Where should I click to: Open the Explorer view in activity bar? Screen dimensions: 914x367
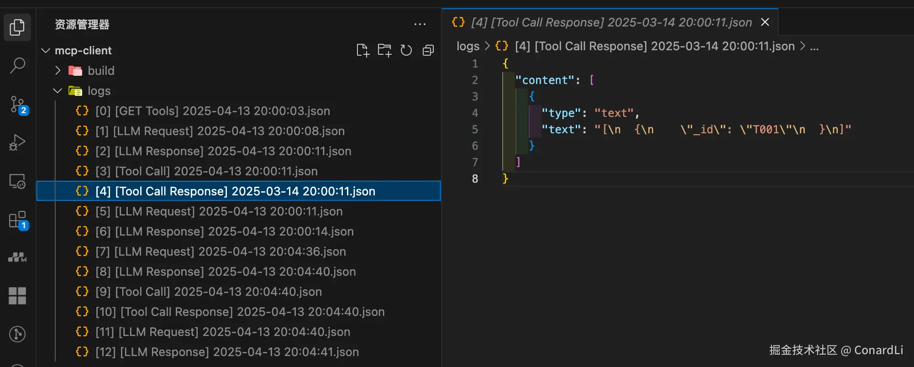pyautogui.click(x=17, y=27)
